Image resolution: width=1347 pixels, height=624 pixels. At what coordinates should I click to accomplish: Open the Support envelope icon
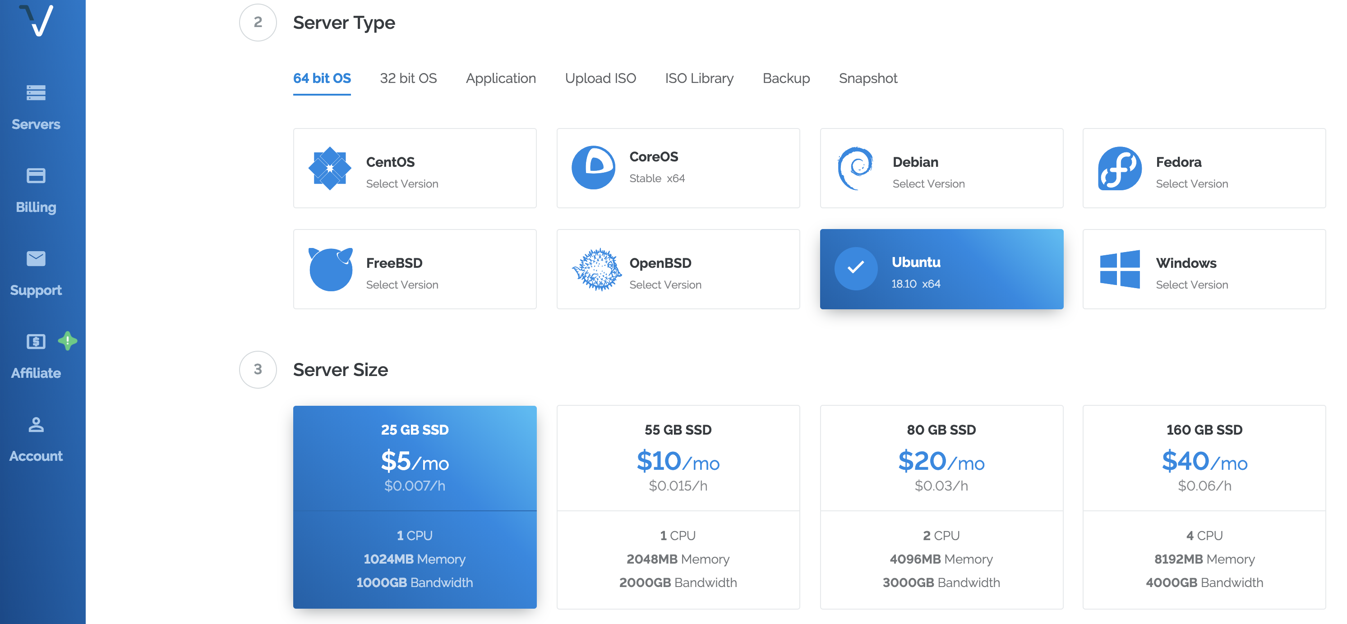tap(36, 258)
